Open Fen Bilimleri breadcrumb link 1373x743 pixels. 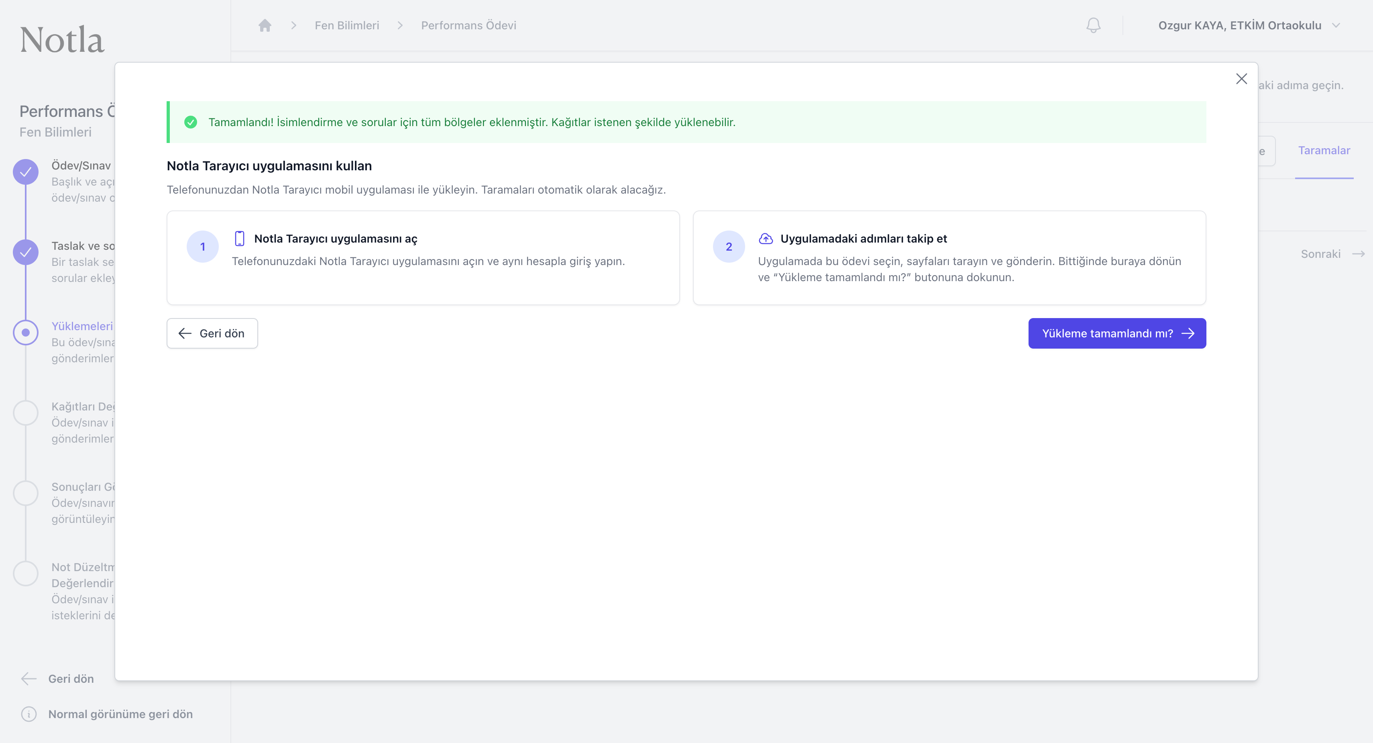pyautogui.click(x=347, y=25)
